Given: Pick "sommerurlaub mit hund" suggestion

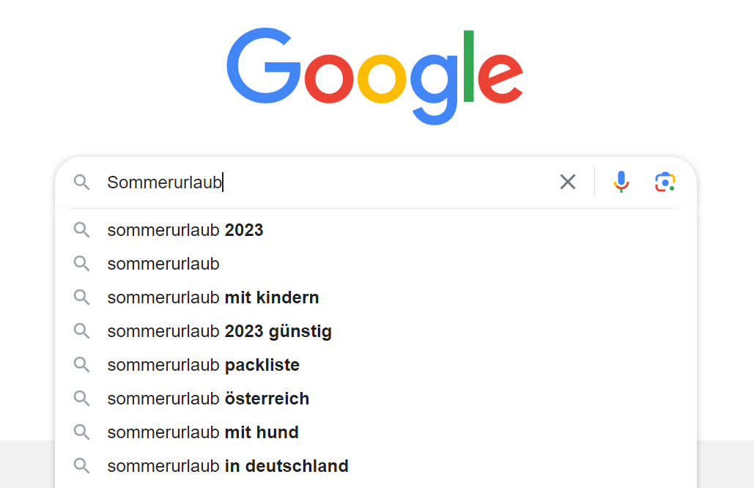Looking at the screenshot, I should pos(203,432).
